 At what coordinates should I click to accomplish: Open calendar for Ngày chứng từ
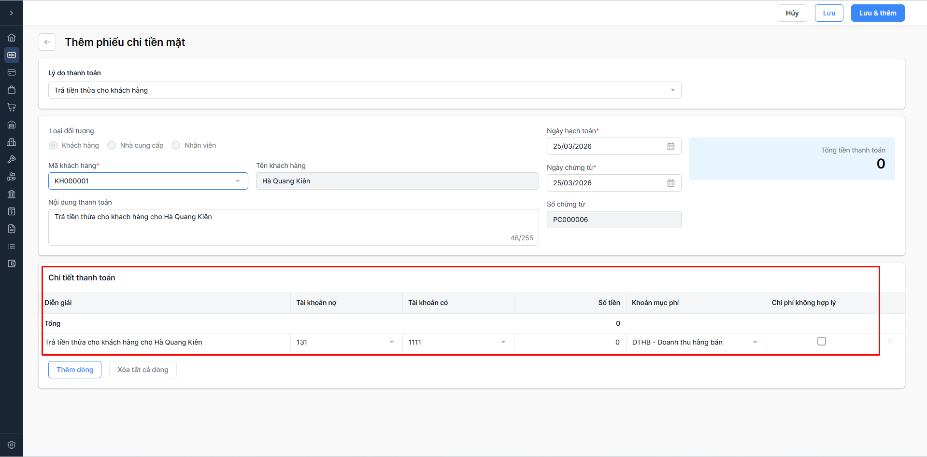point(670,183)
